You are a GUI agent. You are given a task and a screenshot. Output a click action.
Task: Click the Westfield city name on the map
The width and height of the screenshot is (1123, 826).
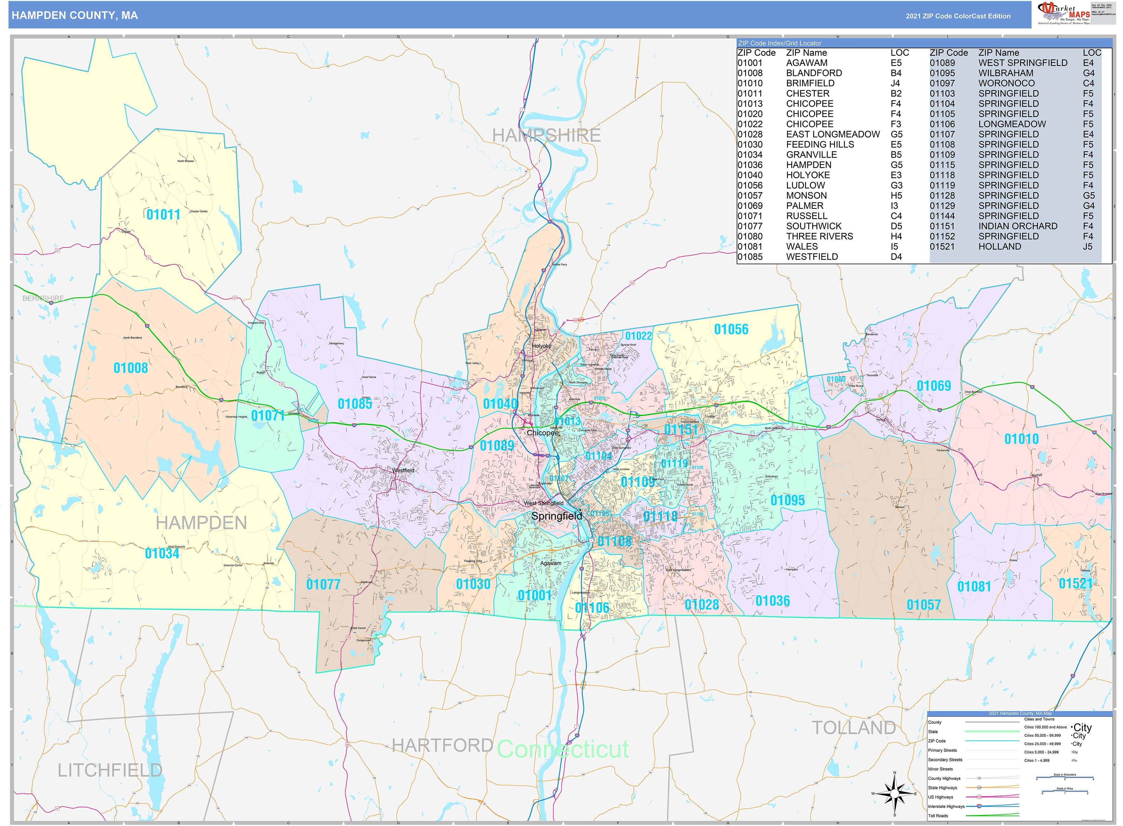pyautogui.click(x=403, y=471)
